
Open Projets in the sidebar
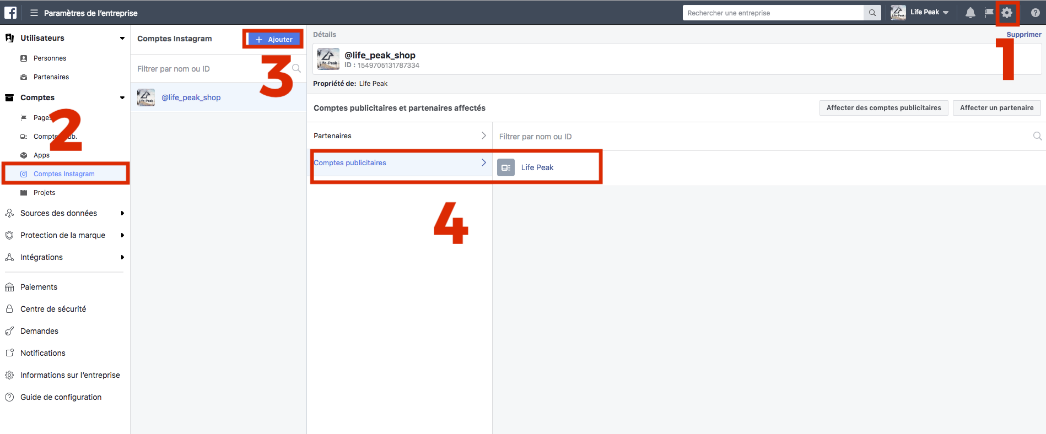(44, 193)
